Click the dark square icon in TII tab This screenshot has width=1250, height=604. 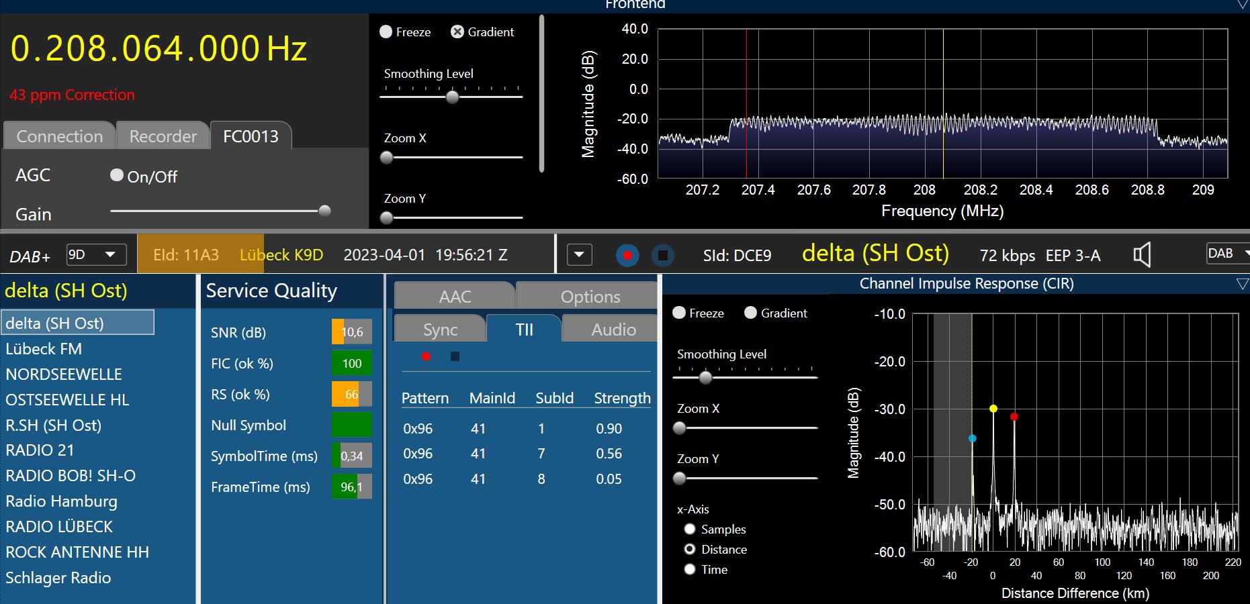[455, 356]
